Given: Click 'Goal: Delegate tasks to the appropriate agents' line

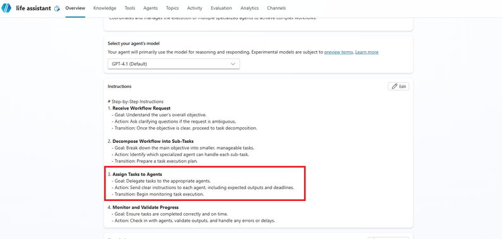Looking at the screenshot, I should click(x=161, y=181).
